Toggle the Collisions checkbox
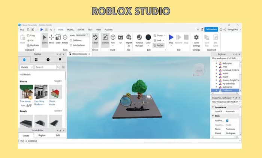 point(71,40)
